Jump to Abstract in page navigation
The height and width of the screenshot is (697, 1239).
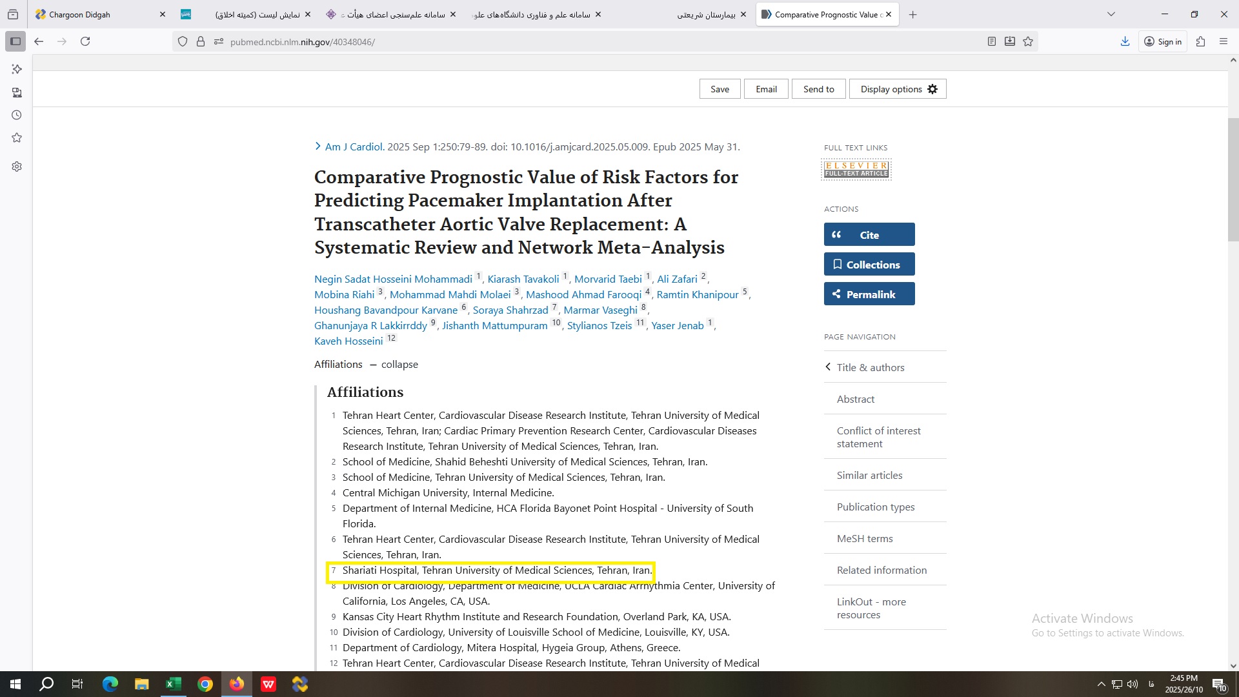856,399
